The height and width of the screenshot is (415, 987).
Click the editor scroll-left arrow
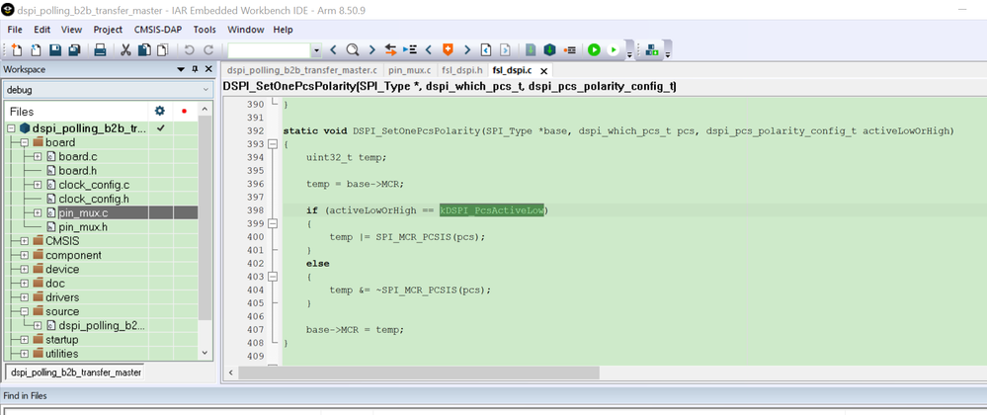[231, 373]
